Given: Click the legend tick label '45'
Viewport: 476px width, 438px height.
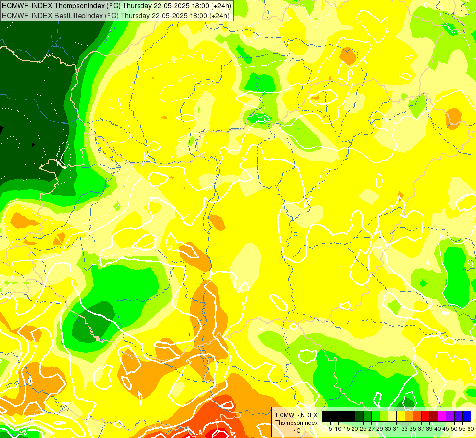Looking at the screenshot, I should pyautogui.click(x=446, y=429).
